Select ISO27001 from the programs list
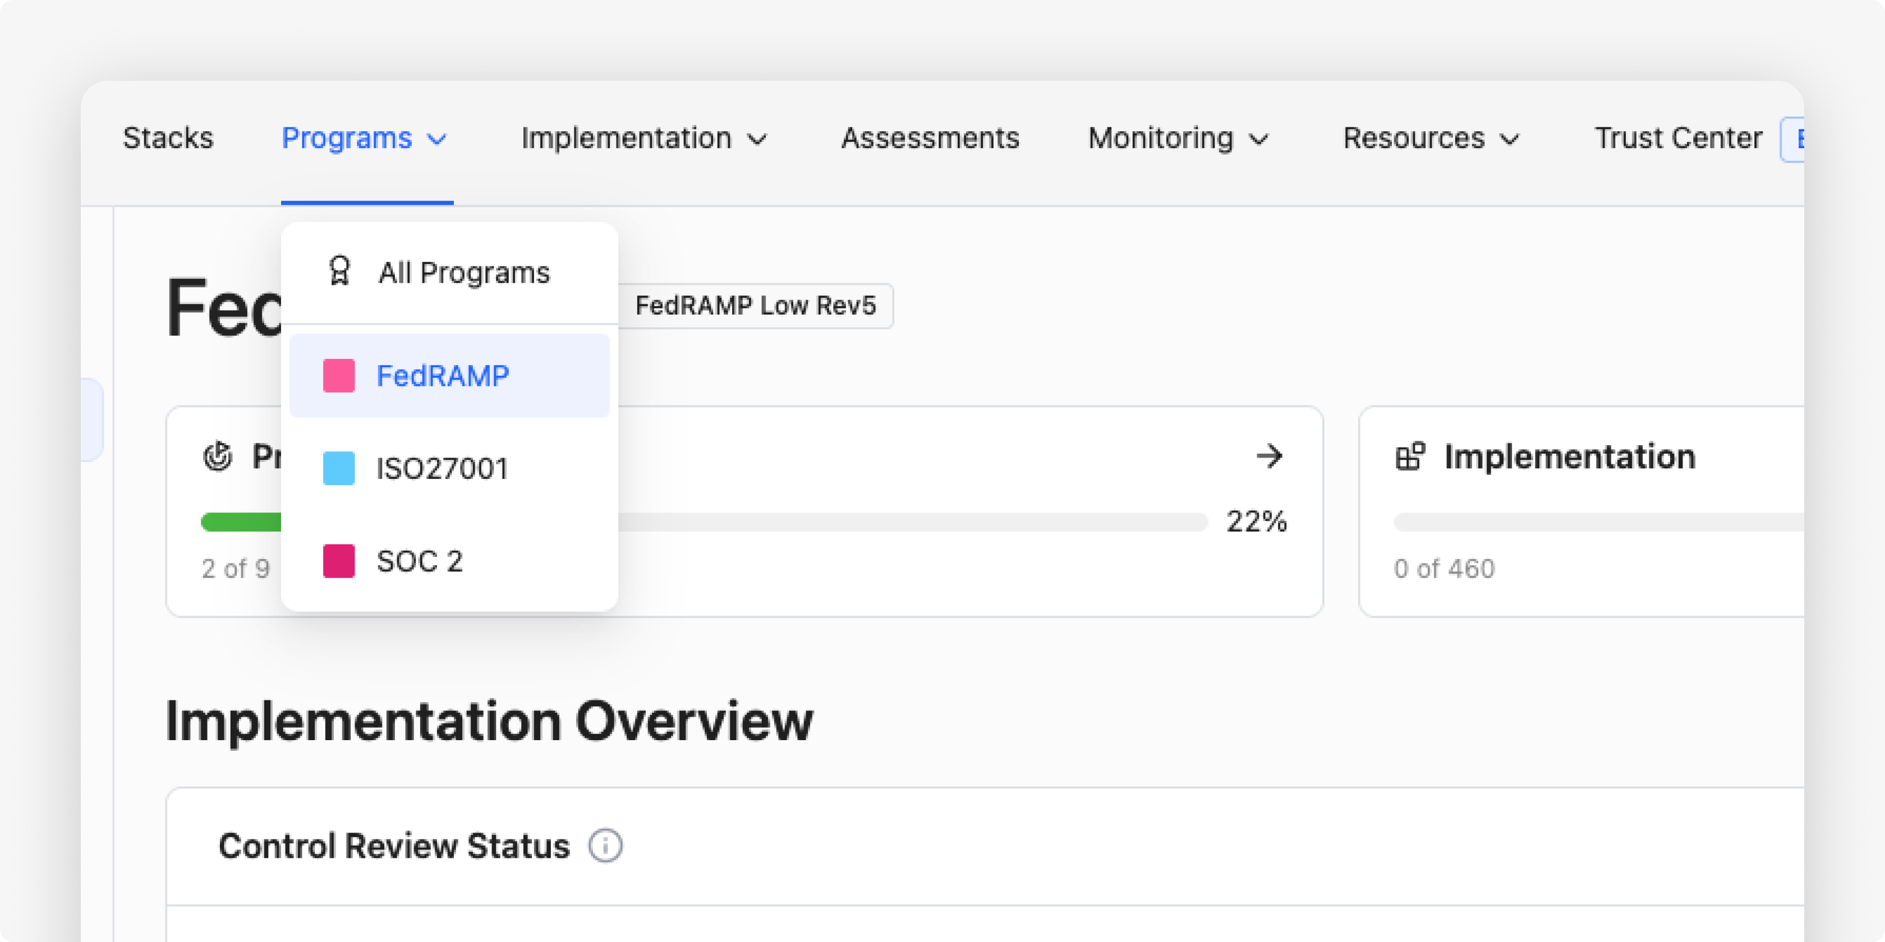 (449, 468)
